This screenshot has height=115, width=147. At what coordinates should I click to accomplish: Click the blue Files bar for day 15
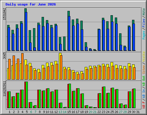(x=69, y=33)
